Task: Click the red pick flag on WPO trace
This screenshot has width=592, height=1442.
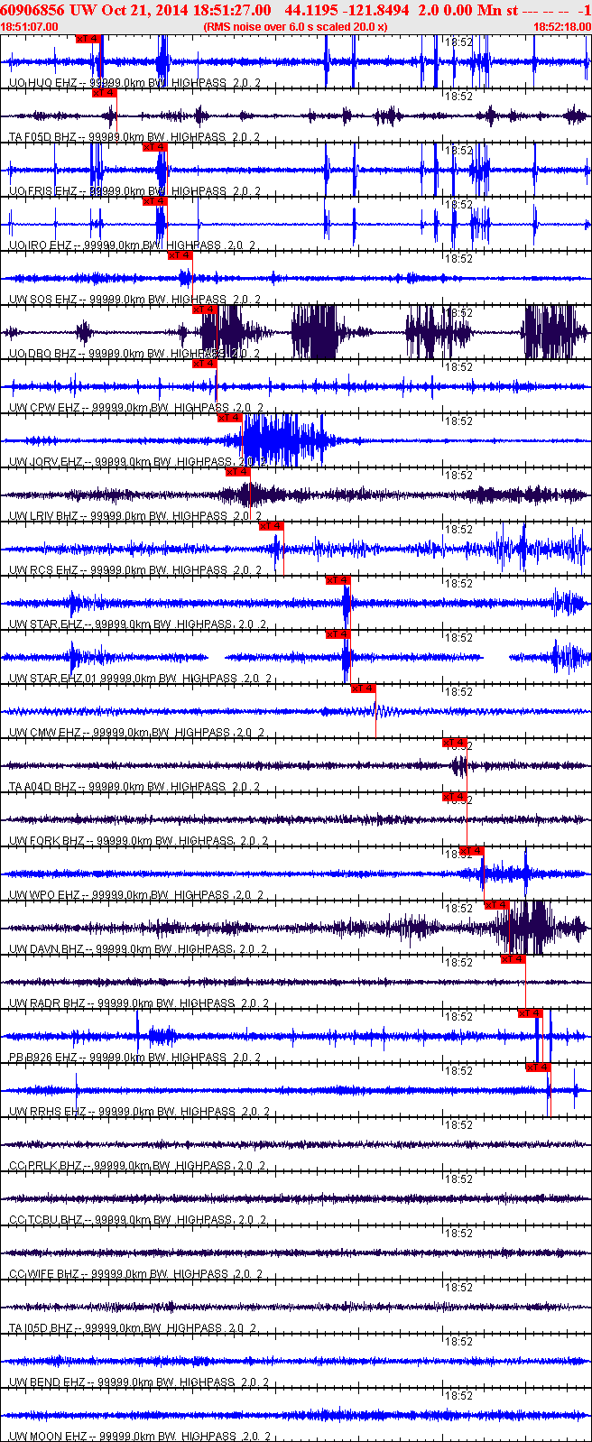Action: [x=472, y=851]
